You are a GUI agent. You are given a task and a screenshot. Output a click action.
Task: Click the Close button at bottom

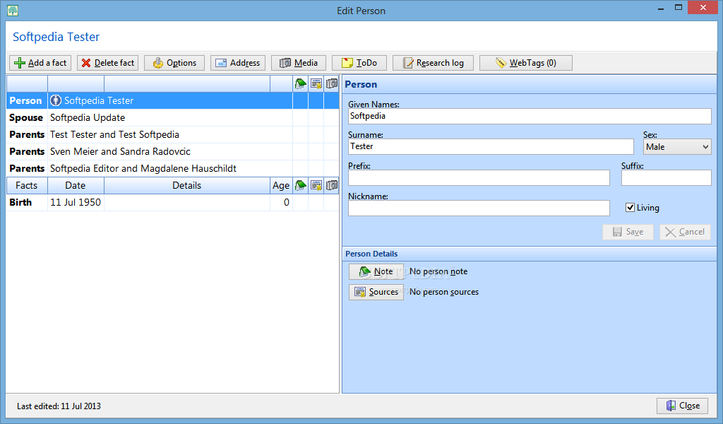pos(683,406)
